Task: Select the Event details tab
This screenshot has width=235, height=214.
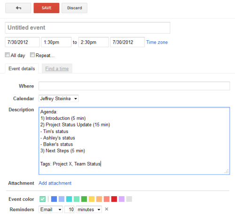Action: pos(22,68)
